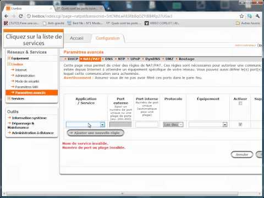This screenshot has height=198, width=264.
Task: Open the Application / Service dropdown
Action: point(85,125)
